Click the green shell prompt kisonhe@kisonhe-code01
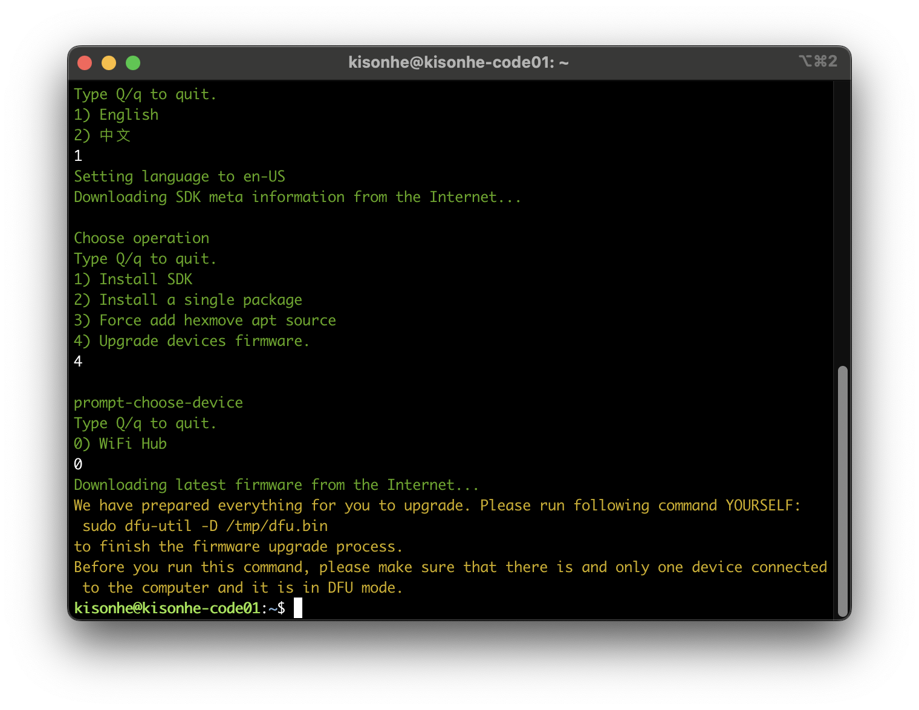The height and width of the screenshot is (710, 919). tap(167, 608)
